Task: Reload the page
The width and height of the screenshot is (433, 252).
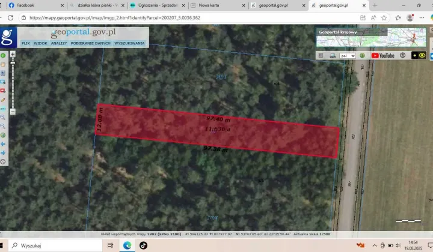Action: click(10, 17)
